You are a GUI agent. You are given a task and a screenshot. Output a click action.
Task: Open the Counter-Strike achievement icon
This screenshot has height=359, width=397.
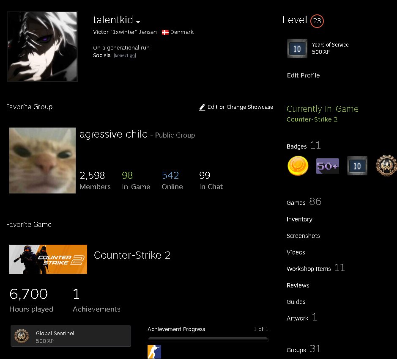[154, 352]
